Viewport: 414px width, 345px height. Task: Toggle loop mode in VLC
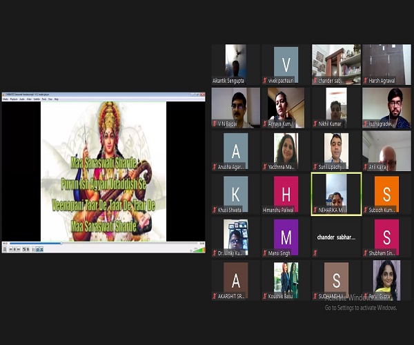click(x=37, y=249)
